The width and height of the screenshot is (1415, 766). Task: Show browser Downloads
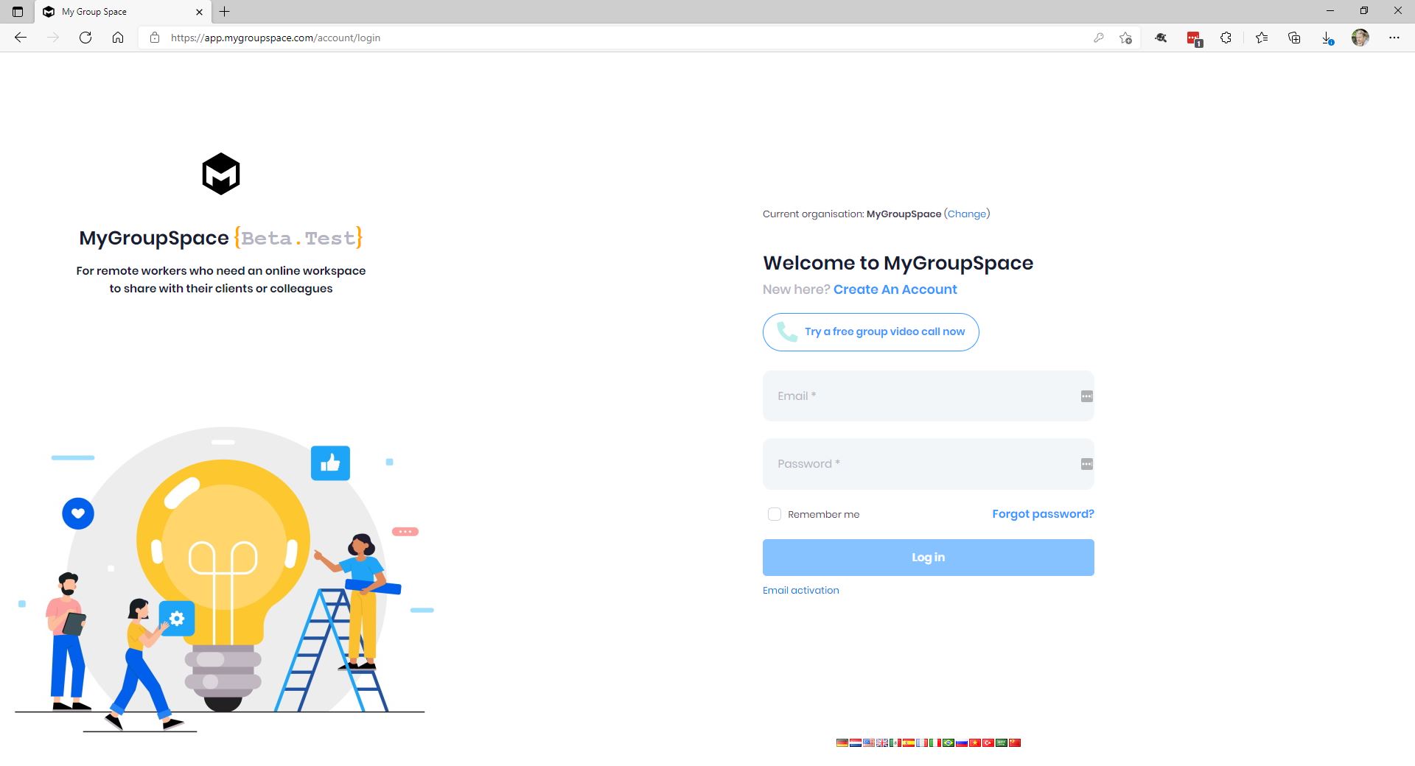tap(1327, 38)
